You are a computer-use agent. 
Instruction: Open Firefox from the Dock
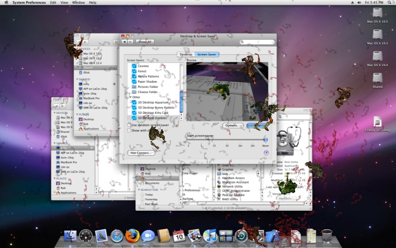tap(132, 236)
